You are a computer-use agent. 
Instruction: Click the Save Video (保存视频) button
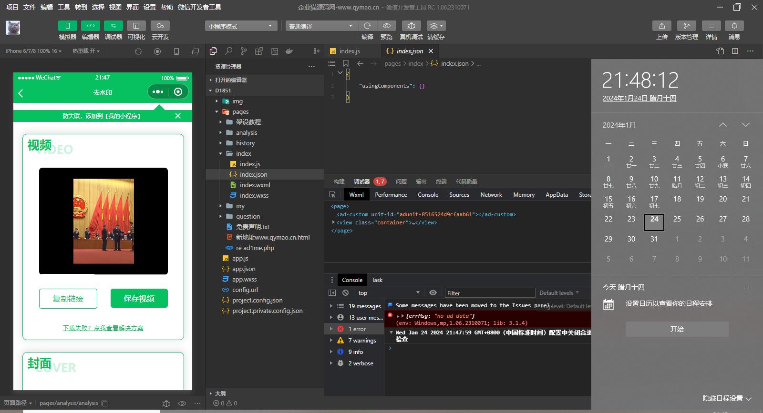click(x=139, y=298)
